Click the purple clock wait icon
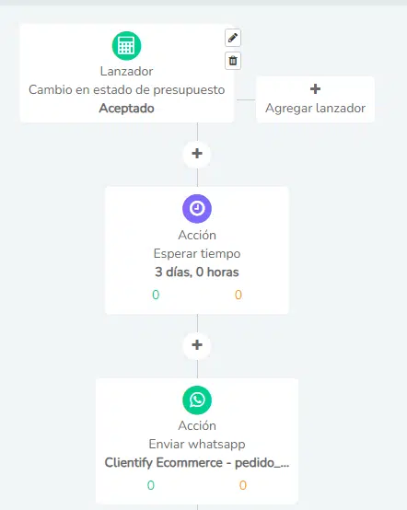Viewport: 407px width, 510px height. pos(197,208)
